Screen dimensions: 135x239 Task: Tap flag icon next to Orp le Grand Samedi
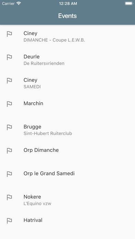(9, 174)
